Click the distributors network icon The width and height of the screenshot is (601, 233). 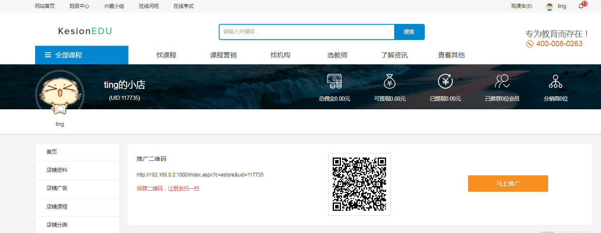pyautogui.click(x=556, y=81)
